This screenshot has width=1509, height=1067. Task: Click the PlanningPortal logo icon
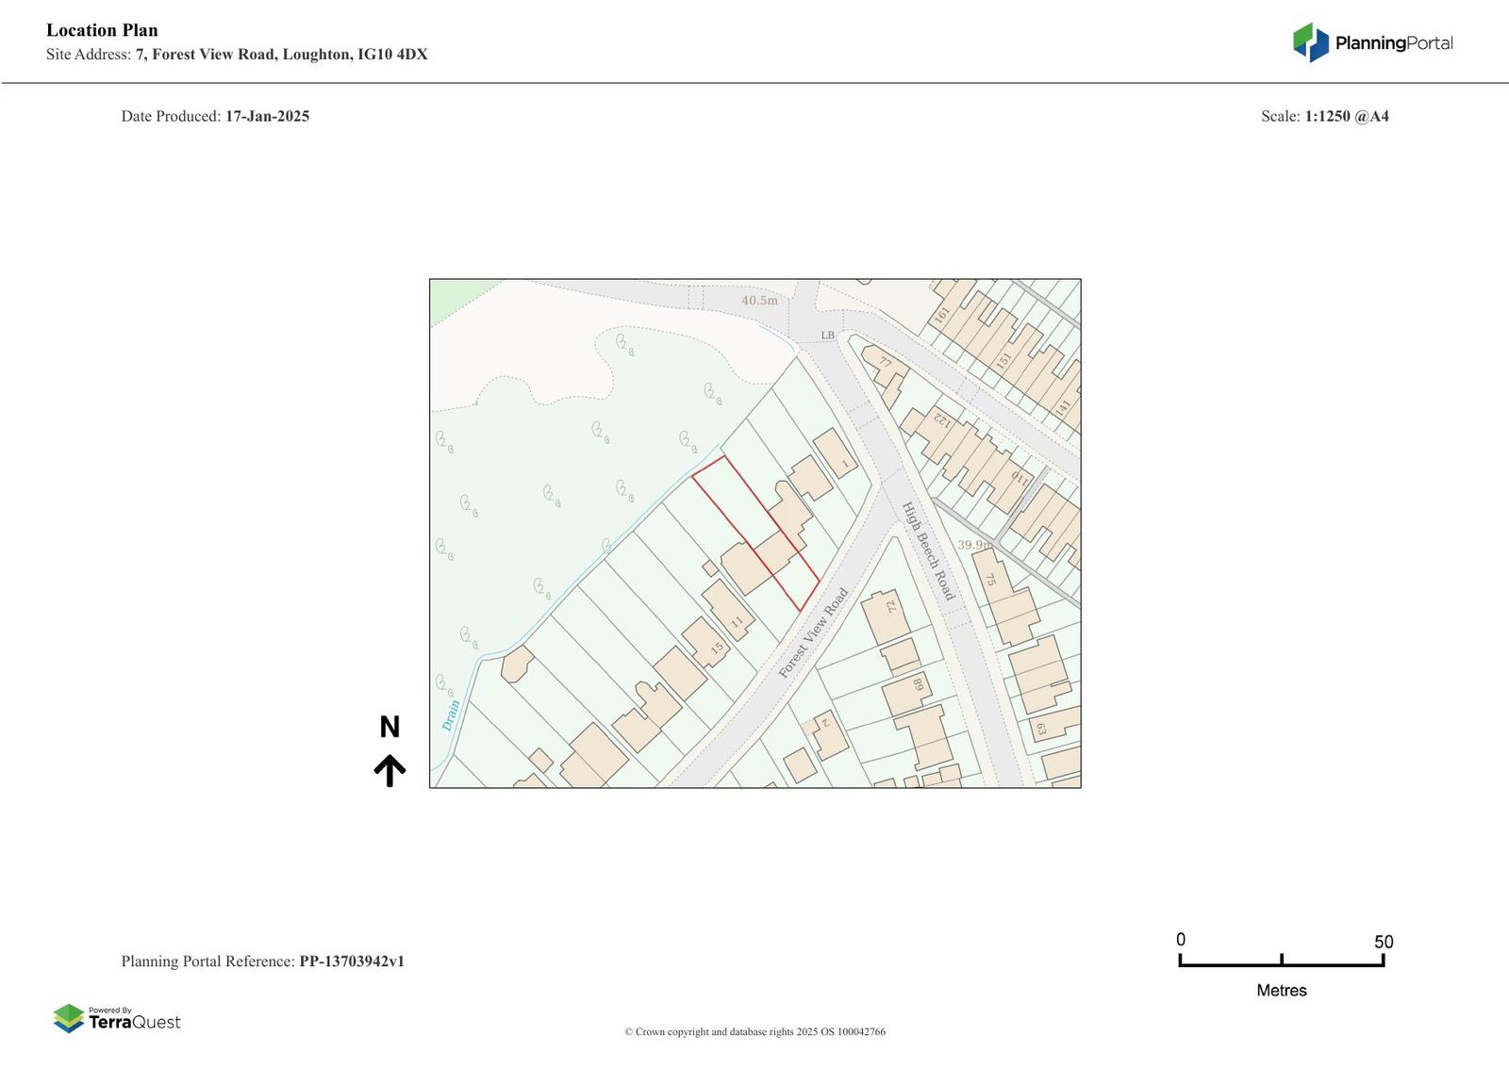1310,42
